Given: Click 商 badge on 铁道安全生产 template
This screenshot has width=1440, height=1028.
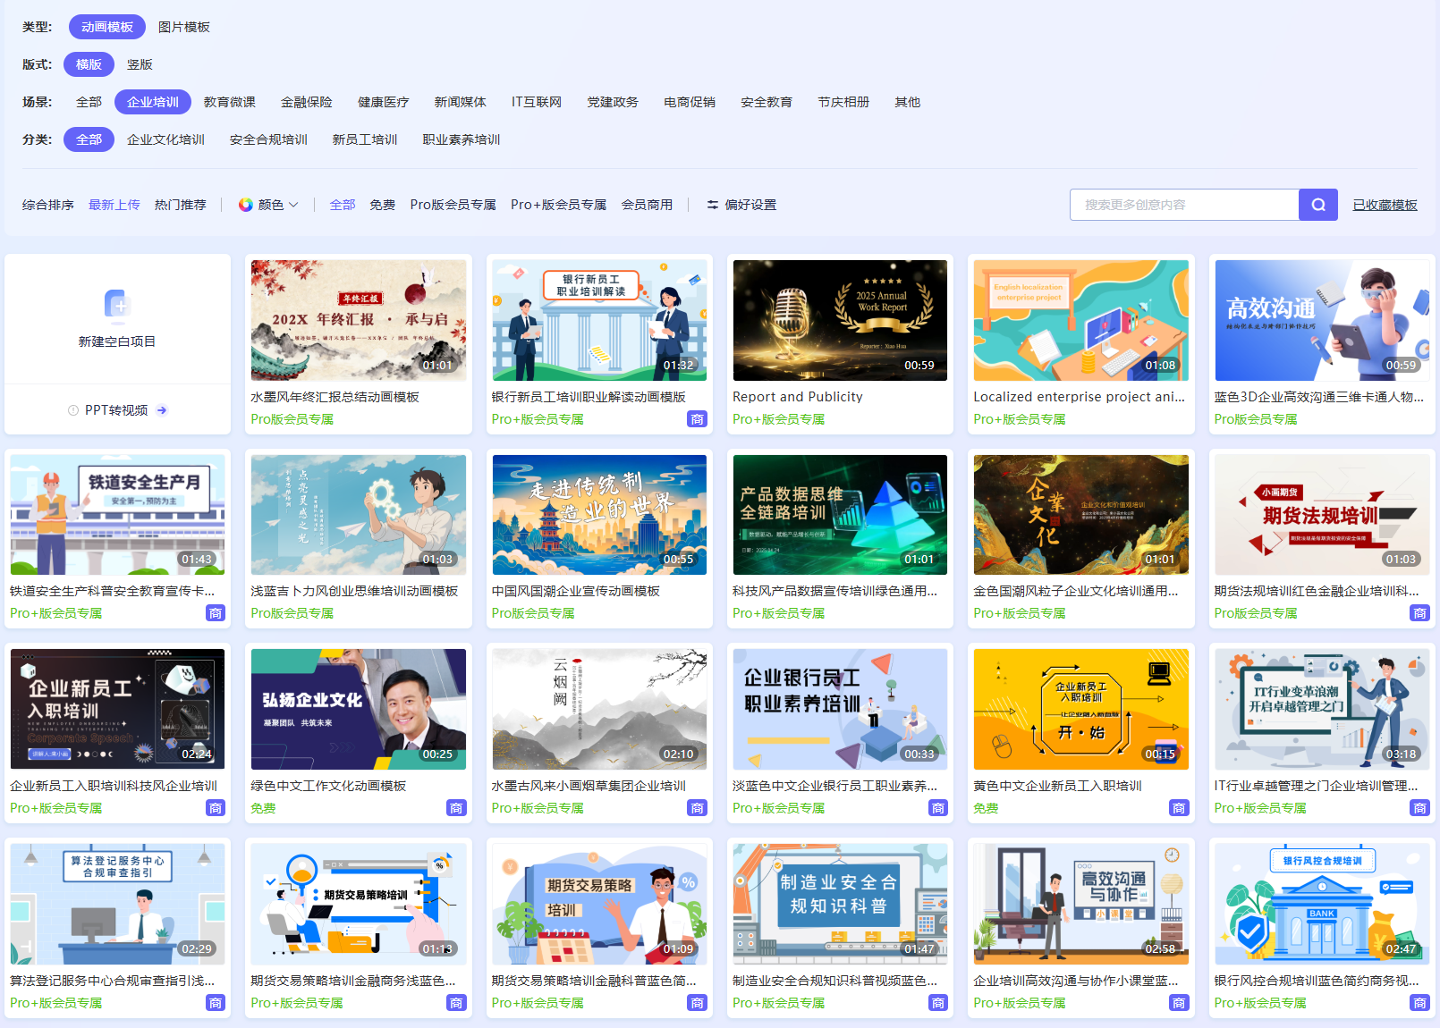Looking at the screenshot, I should coord(216,613).
